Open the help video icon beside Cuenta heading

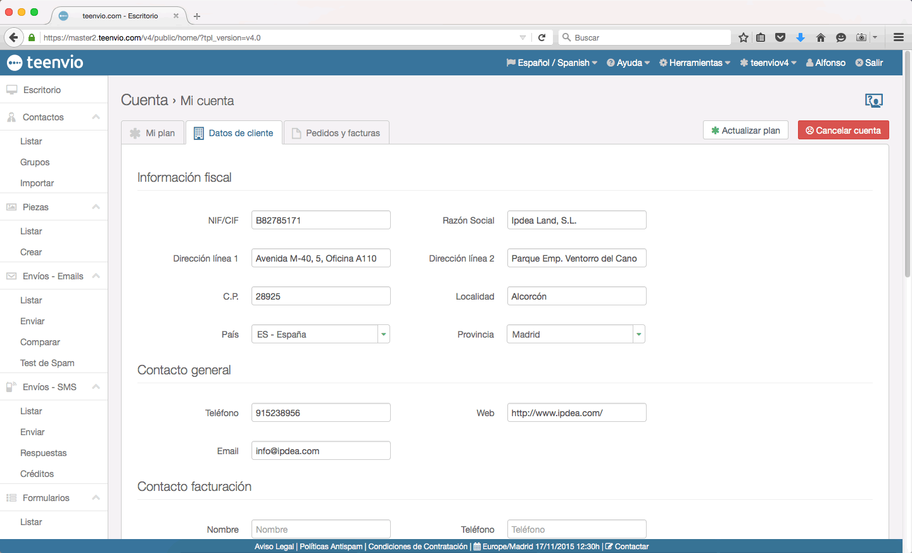[873, 100]
